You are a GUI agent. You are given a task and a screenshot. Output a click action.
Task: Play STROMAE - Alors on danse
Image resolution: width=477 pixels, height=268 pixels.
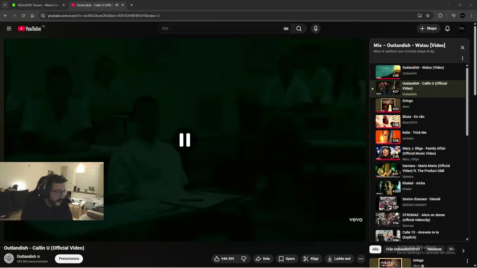[418, 220]
